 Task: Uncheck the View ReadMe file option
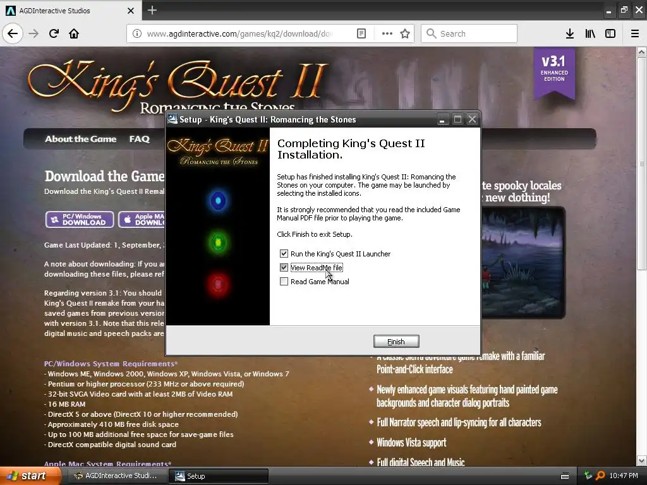click(284, 268)
